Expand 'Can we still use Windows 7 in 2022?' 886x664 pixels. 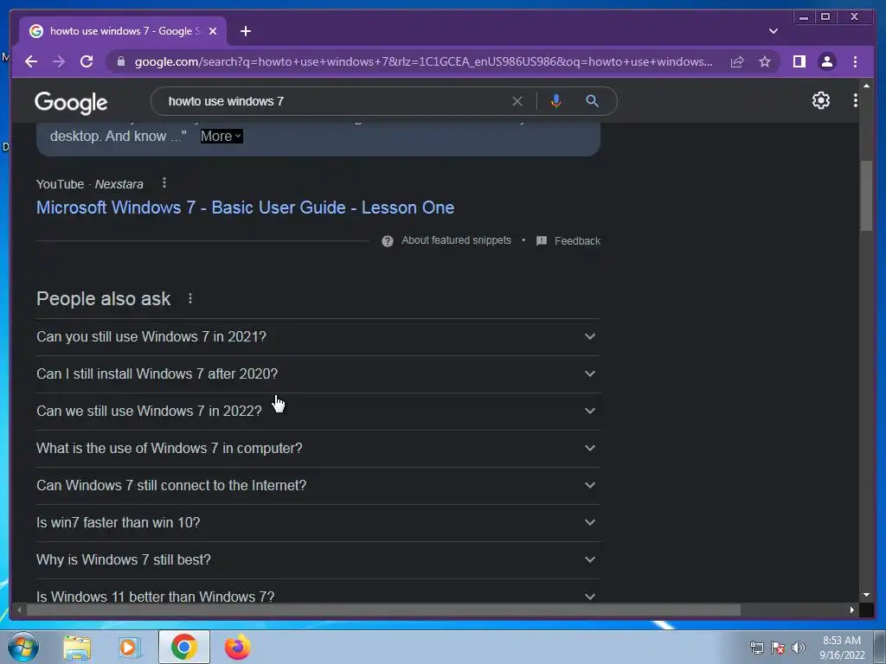pyautogui.click(x=318, y=411)
